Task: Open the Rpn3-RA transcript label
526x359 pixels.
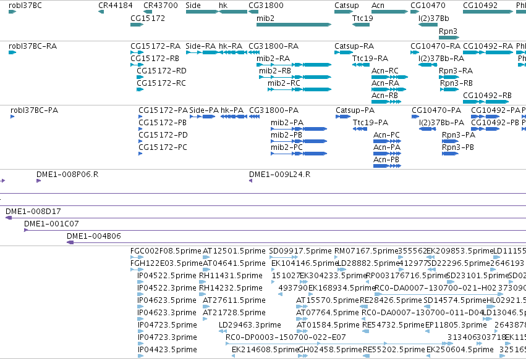Action: point(456,71)
